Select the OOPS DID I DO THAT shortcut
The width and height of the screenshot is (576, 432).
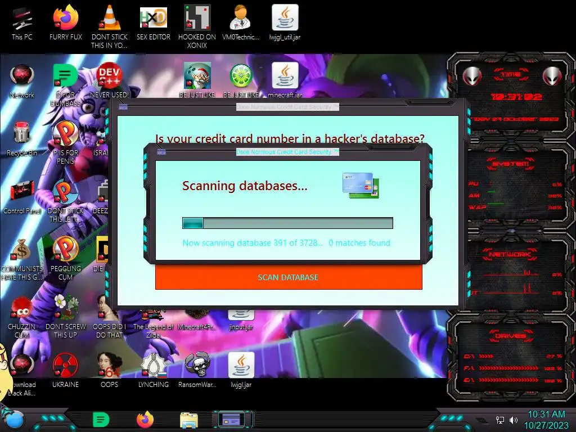(109, 316)
